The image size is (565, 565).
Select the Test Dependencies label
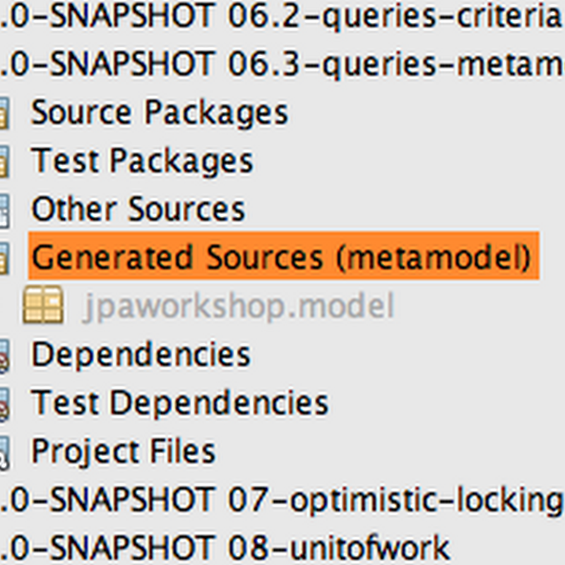179,403
